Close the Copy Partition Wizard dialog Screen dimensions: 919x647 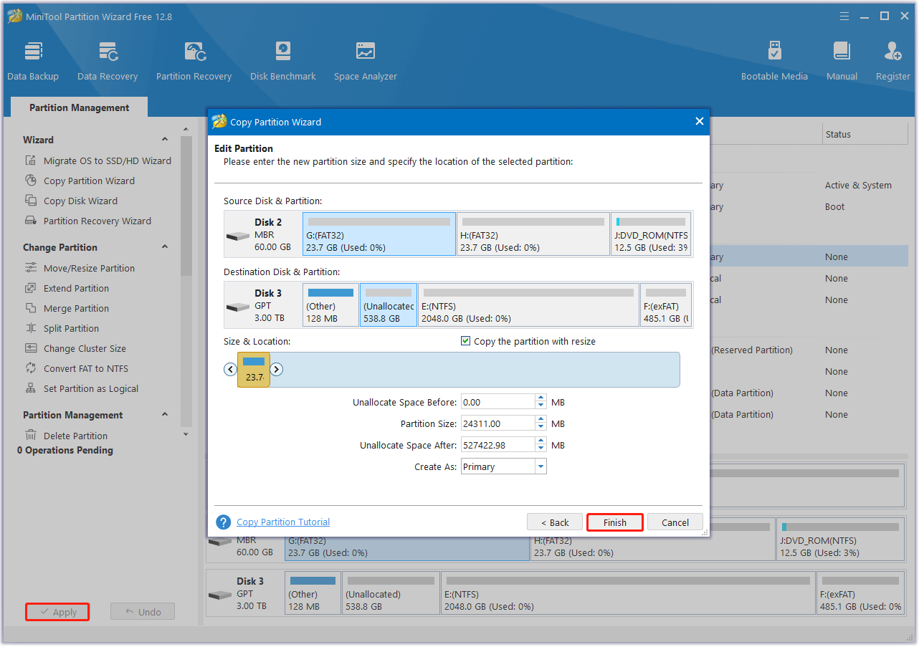coord(700,122)
